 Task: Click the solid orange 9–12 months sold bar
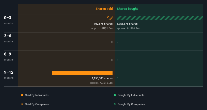[82, 73]
